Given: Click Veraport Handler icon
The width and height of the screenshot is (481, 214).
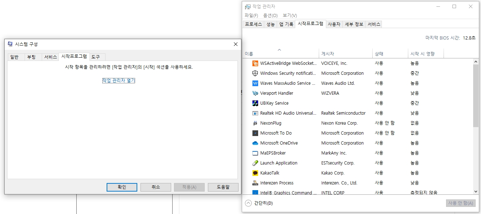Looking at the screenshot, I should pos(255,93).
